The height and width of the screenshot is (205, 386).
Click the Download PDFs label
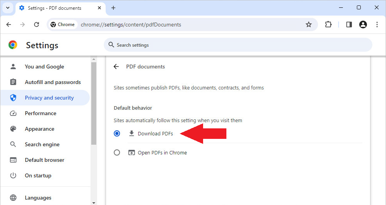(155, 134)
